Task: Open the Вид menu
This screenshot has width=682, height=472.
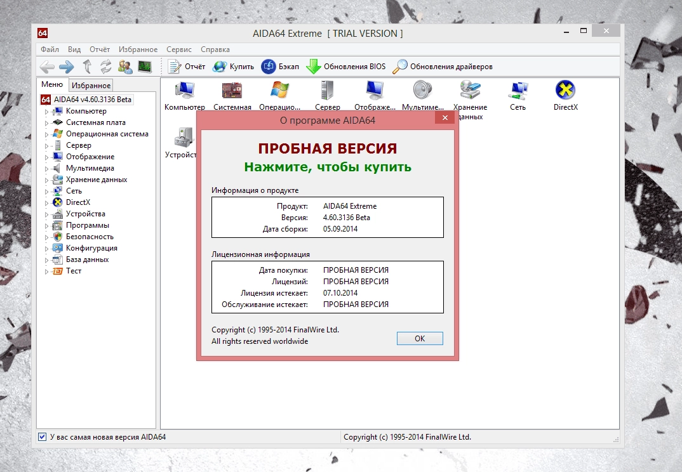Action: point(74,49)
